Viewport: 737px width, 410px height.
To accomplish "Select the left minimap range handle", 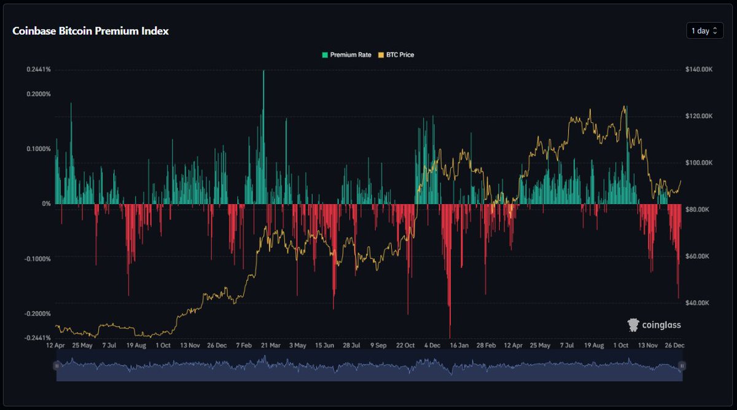I will (57, 366).
